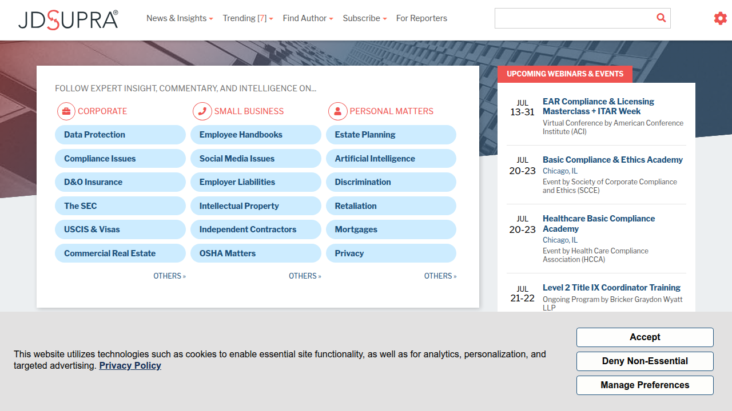Choose Deny Non-Essential cookies

click(x=645, y=361)
